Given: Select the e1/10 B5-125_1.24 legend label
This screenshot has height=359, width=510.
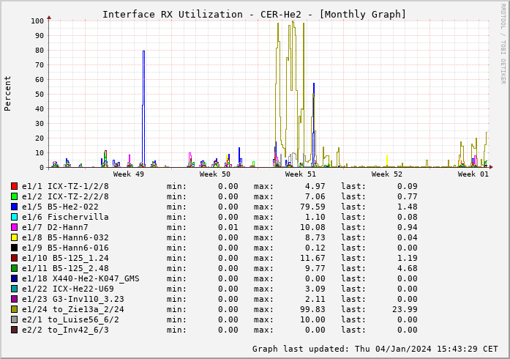Looking at the screenshot, I should 65,258.
